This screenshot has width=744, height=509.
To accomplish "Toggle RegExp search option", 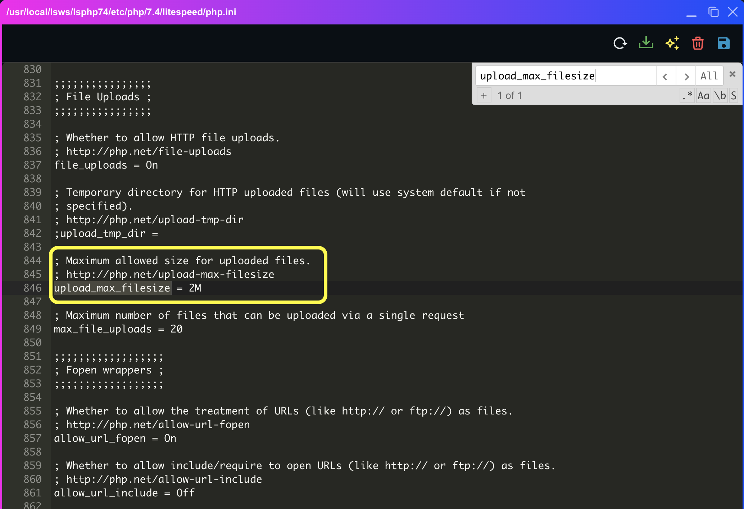I will click(x=687, y=96).
